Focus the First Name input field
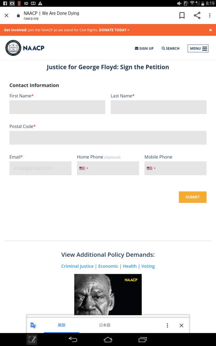Viewport: 216px width, 346px height. point(57,107)
